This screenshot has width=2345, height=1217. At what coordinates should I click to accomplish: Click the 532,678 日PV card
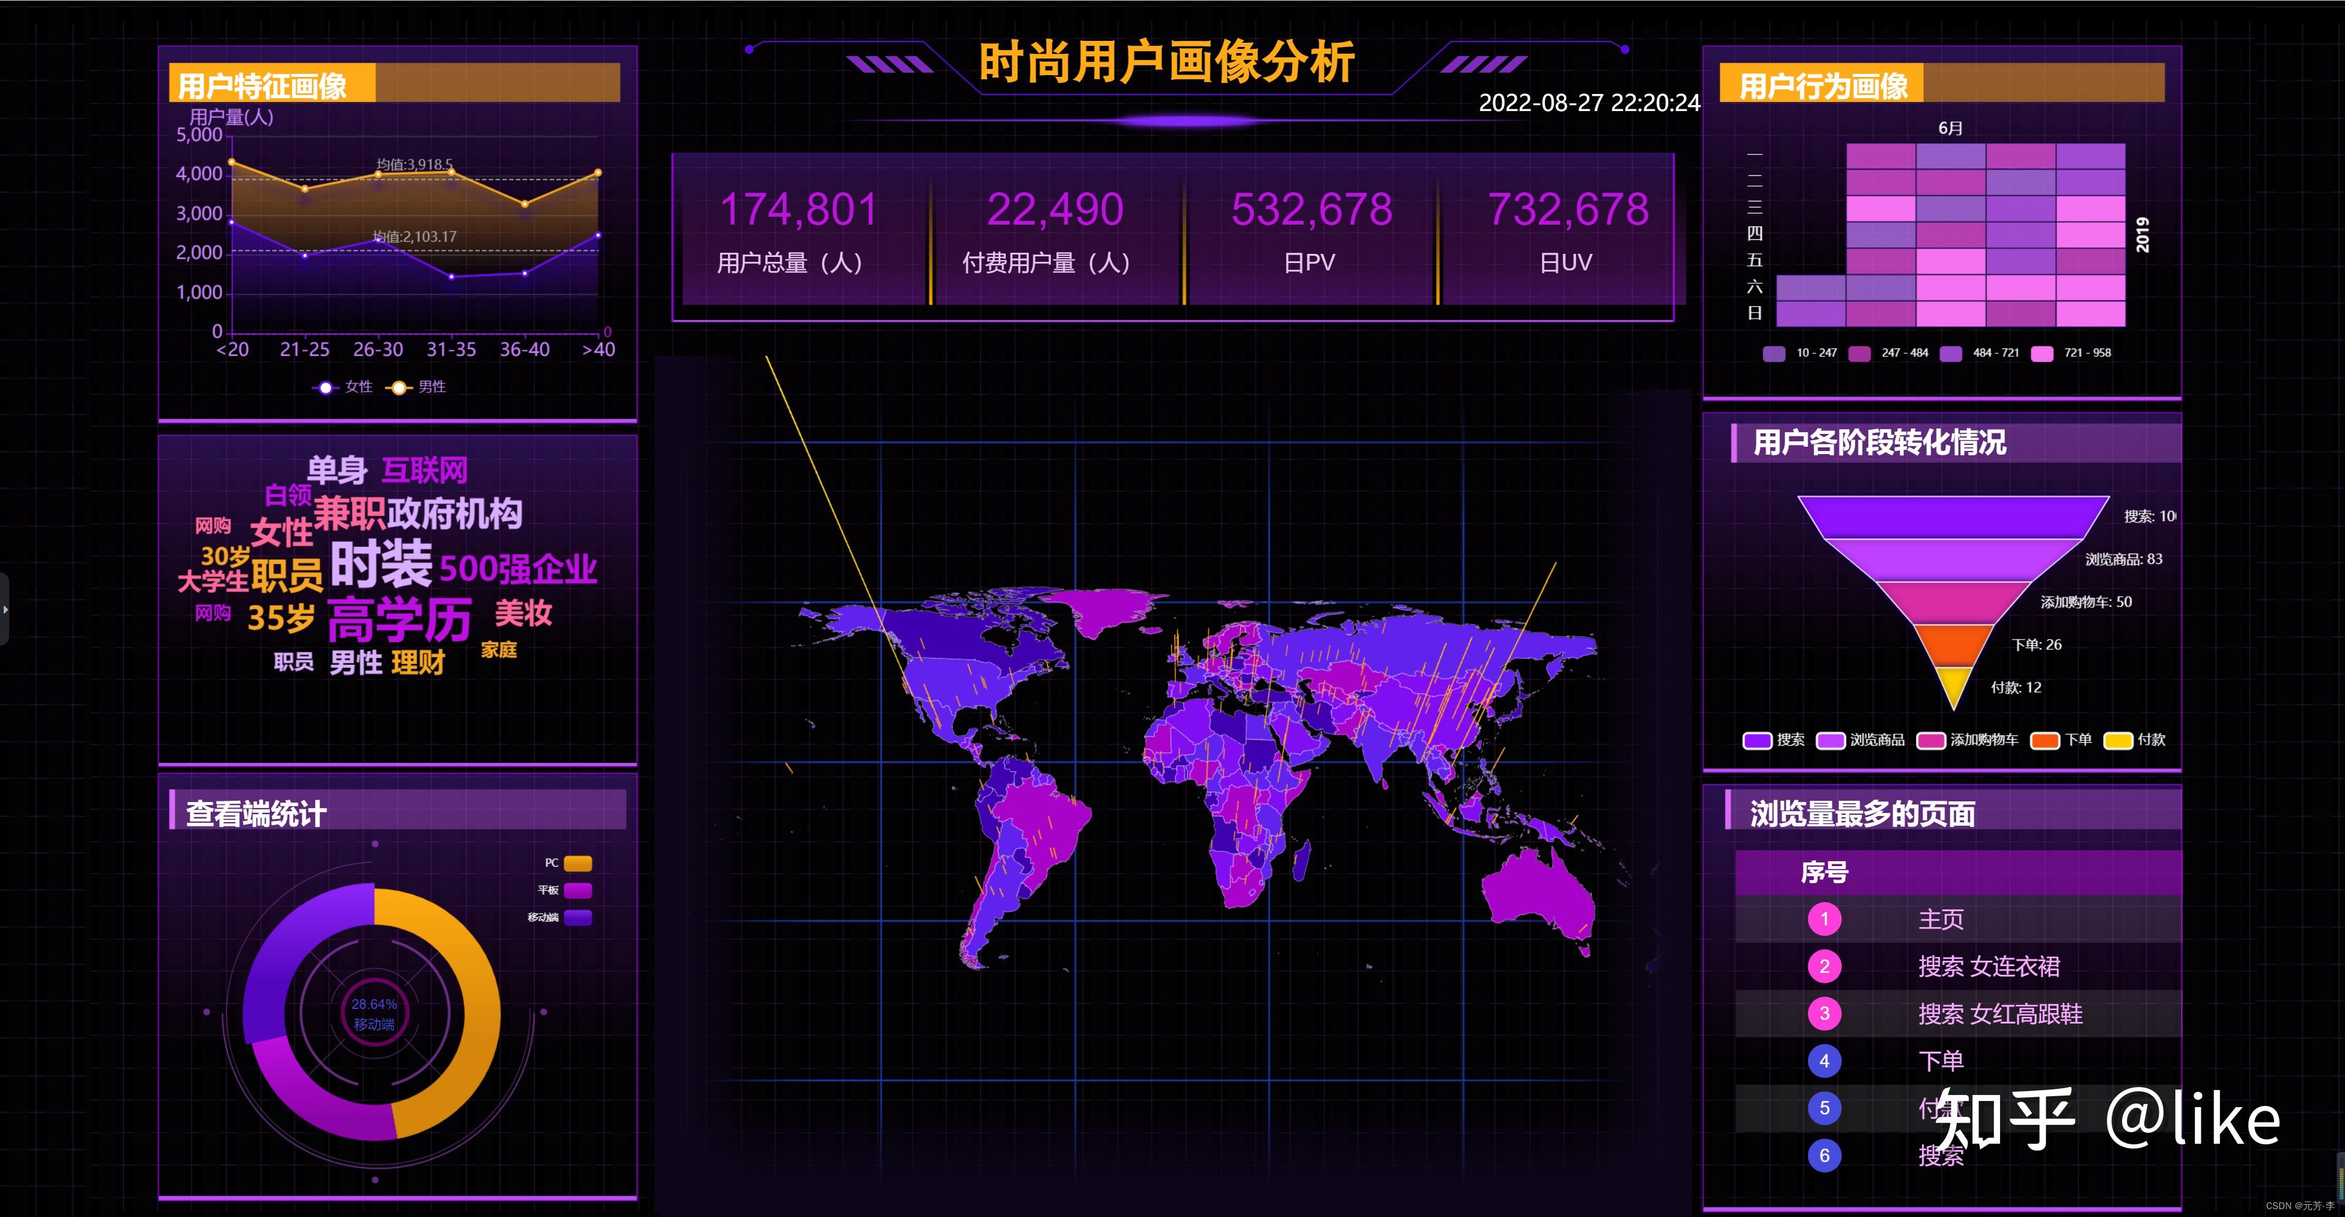click(x=1311, y=230)
